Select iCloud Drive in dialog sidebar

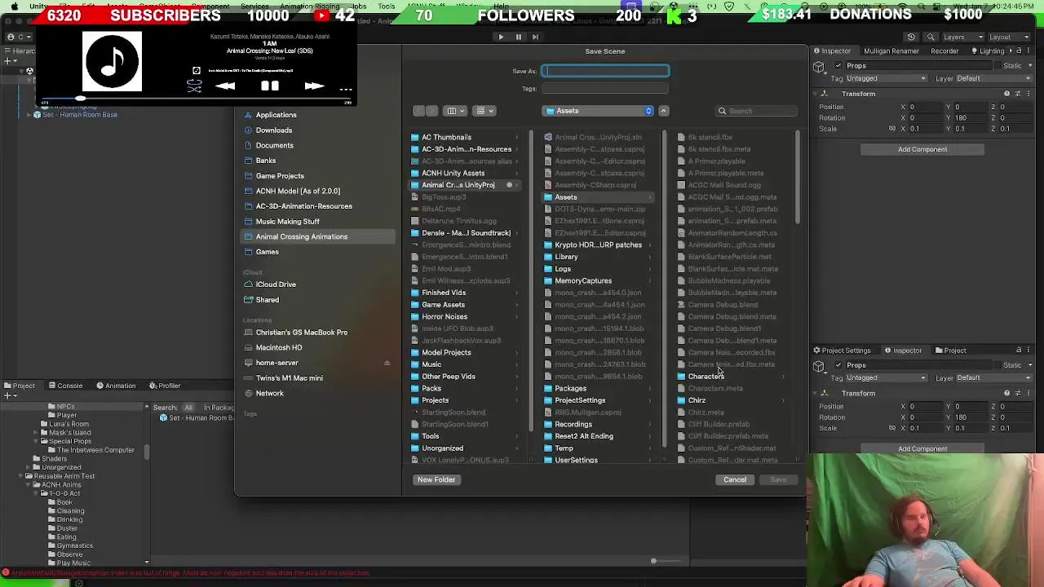276,285
